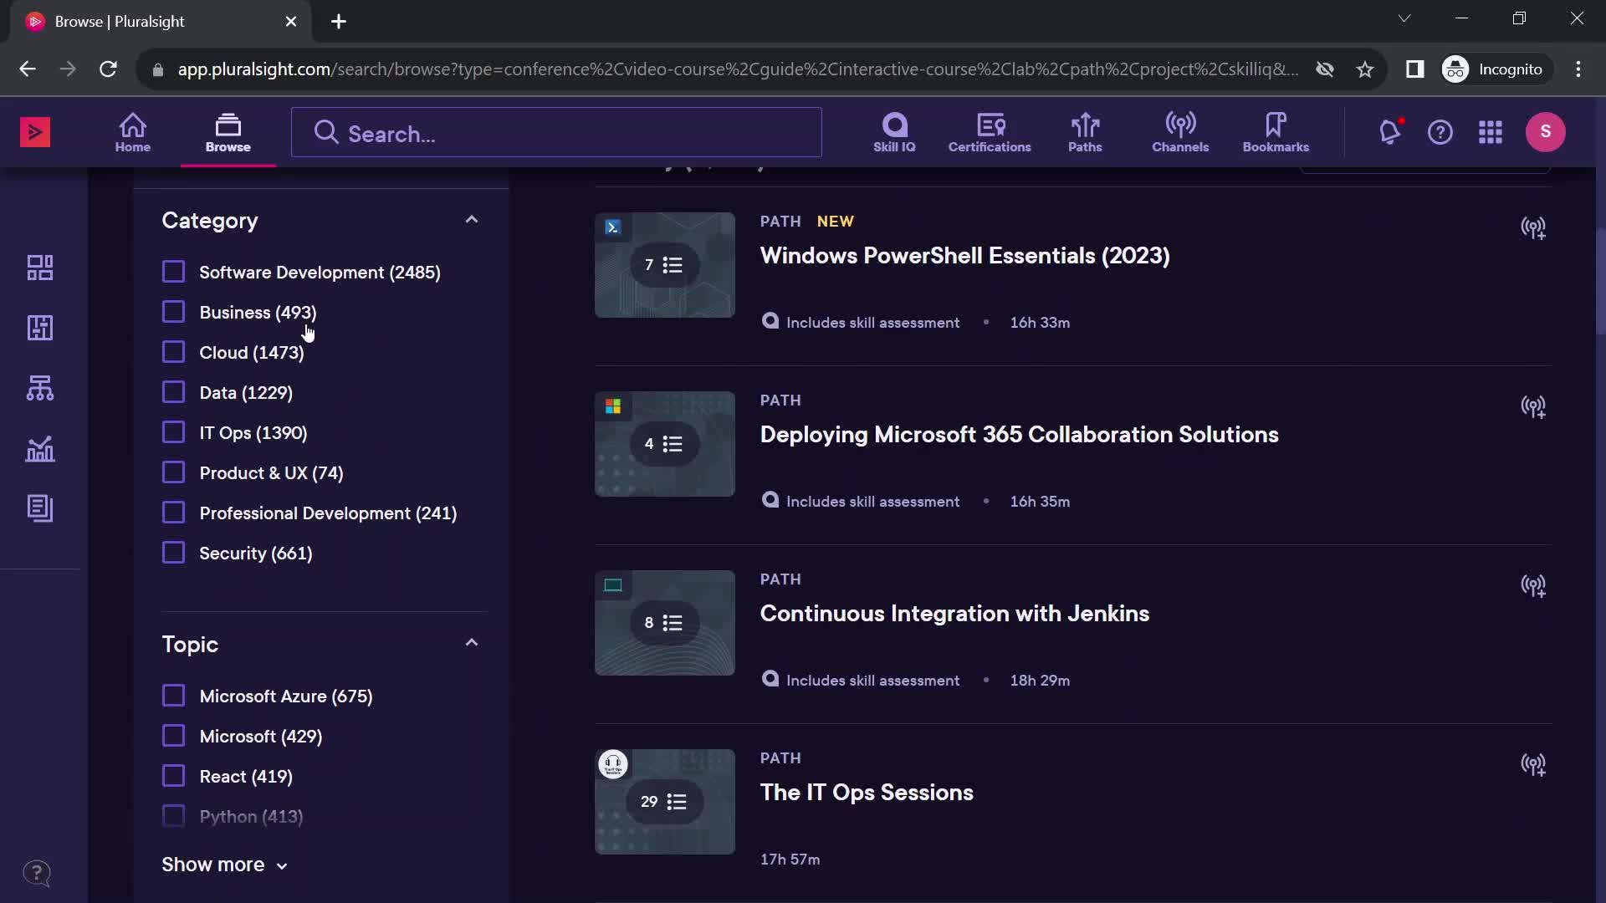Open Continuous Integration with Jenkins path

pos(954,614)
